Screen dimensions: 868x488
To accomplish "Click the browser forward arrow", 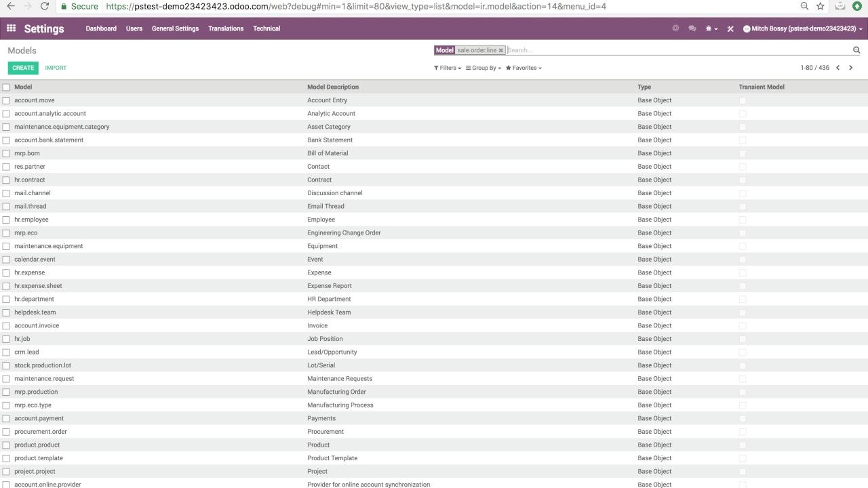I will tap(28, 6).
